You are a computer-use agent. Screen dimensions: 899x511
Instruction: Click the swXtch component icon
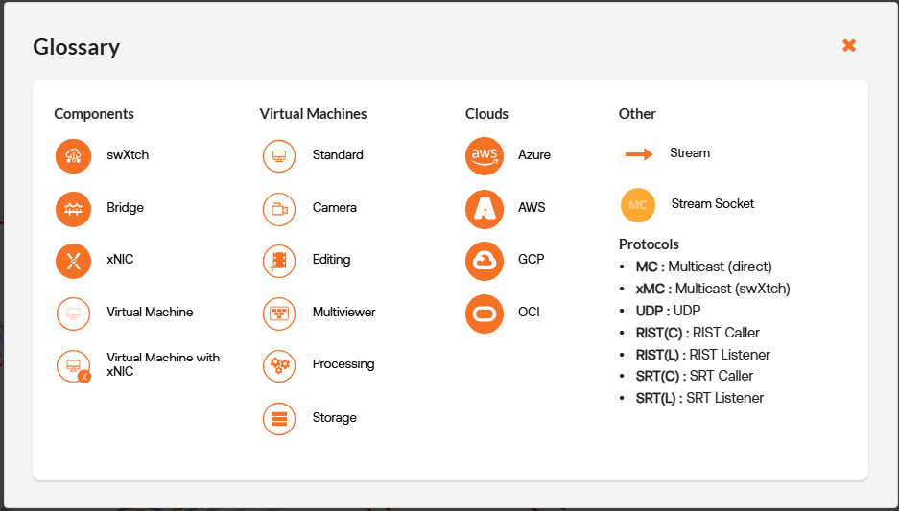pyautogui.click(x=73, y=156)
